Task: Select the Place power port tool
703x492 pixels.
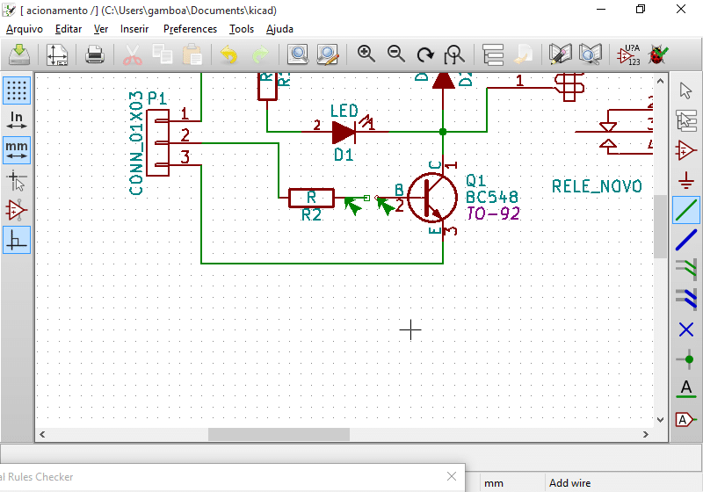Action: coord(686,180)
